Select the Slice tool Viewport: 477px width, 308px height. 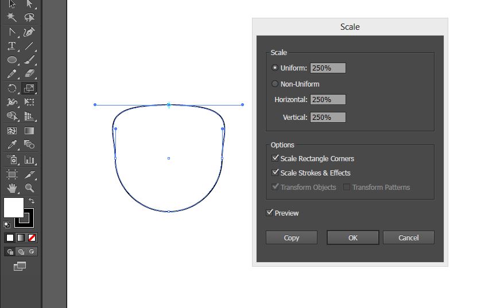point(29,174)
